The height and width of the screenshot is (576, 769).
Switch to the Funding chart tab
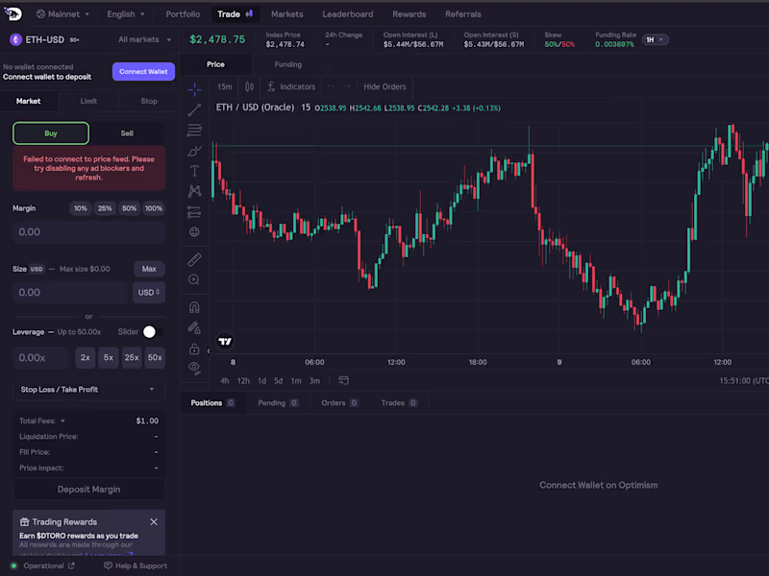pos(287,64)
